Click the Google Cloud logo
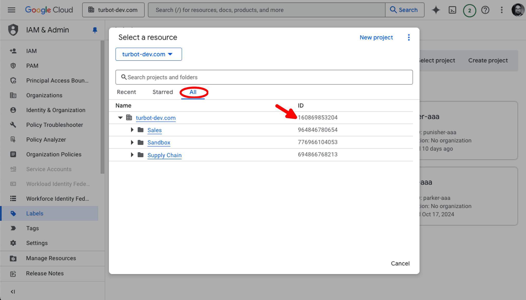This screenshot has height=300, width=526. pyautogui.click(x=49, y=10)
